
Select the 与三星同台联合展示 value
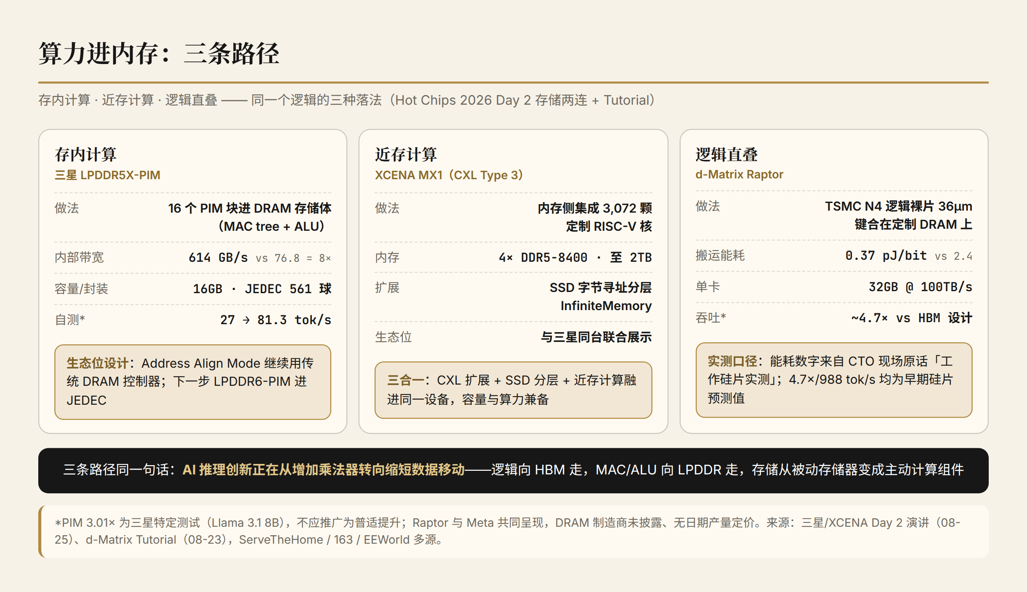(x=596, y=337)
